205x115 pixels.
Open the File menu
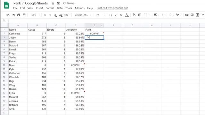click(x=15, y=8)
